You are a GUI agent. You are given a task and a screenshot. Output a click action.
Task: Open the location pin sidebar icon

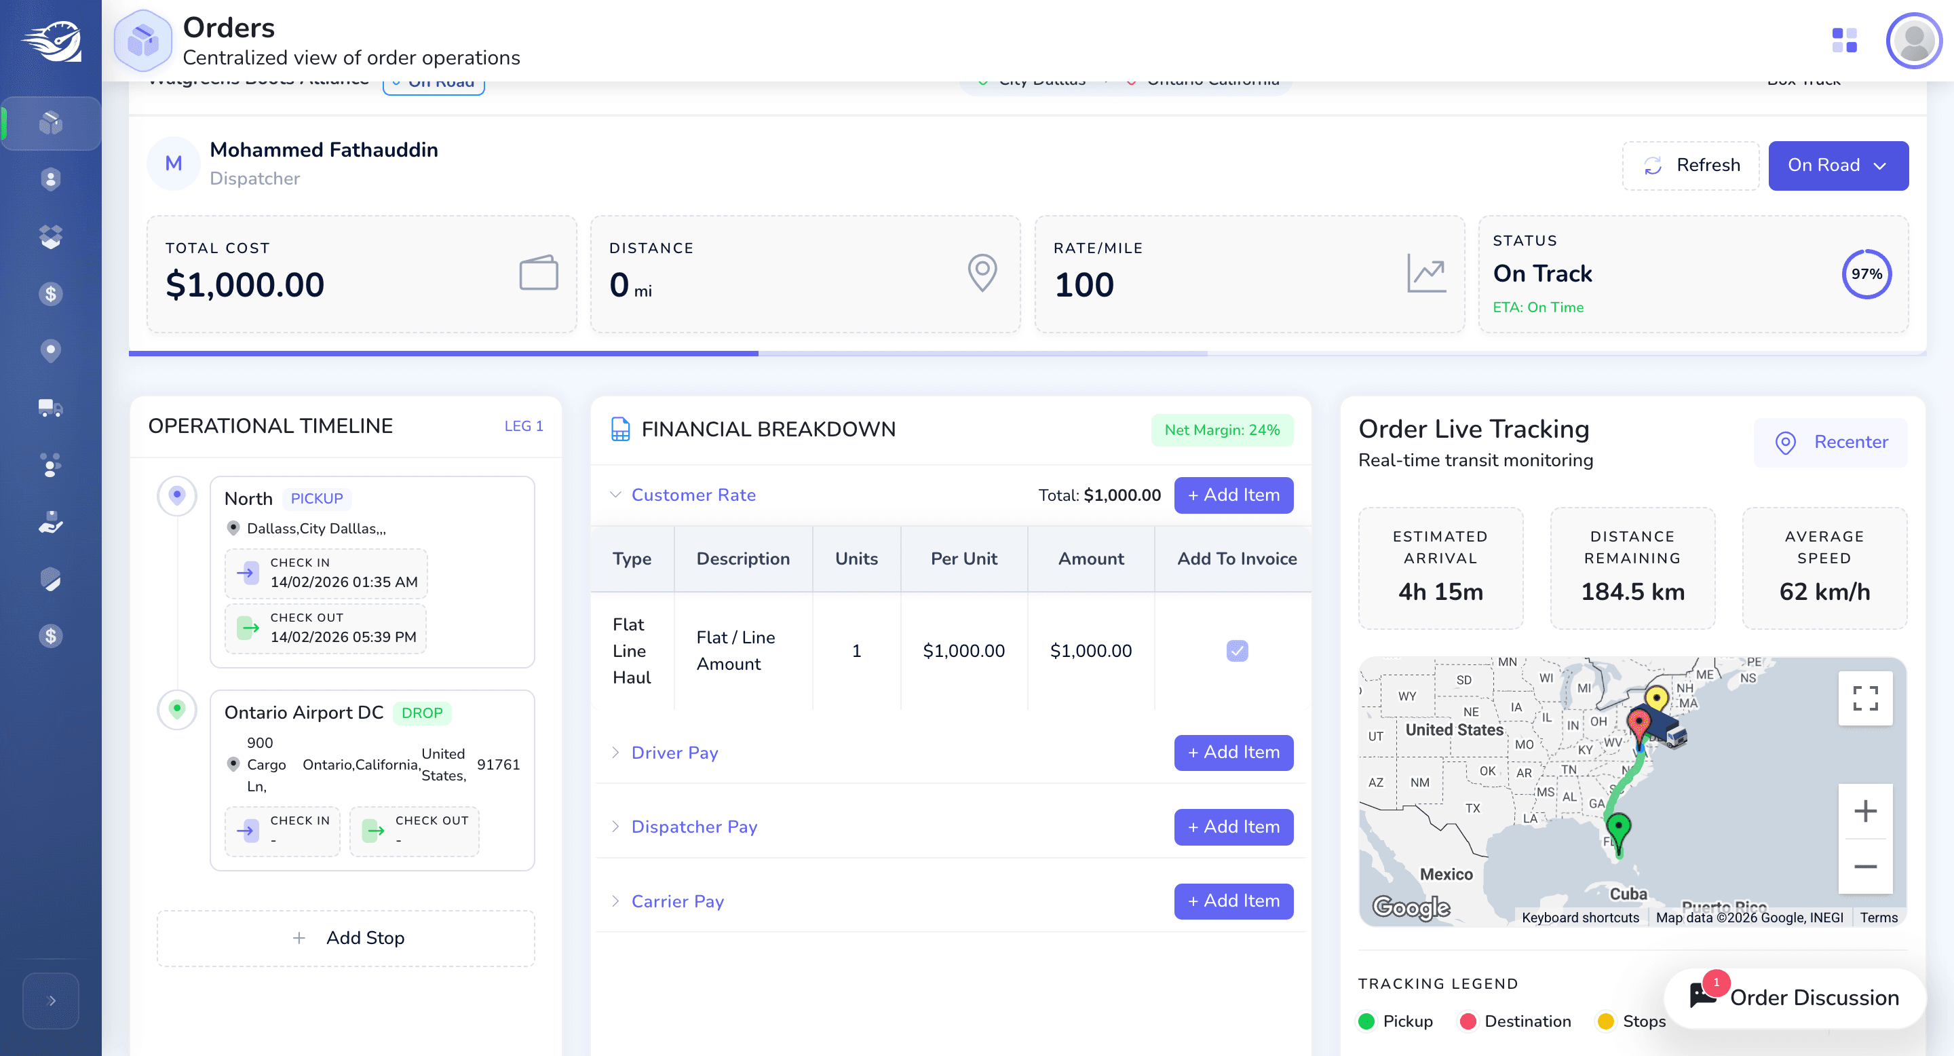[51, 350]
